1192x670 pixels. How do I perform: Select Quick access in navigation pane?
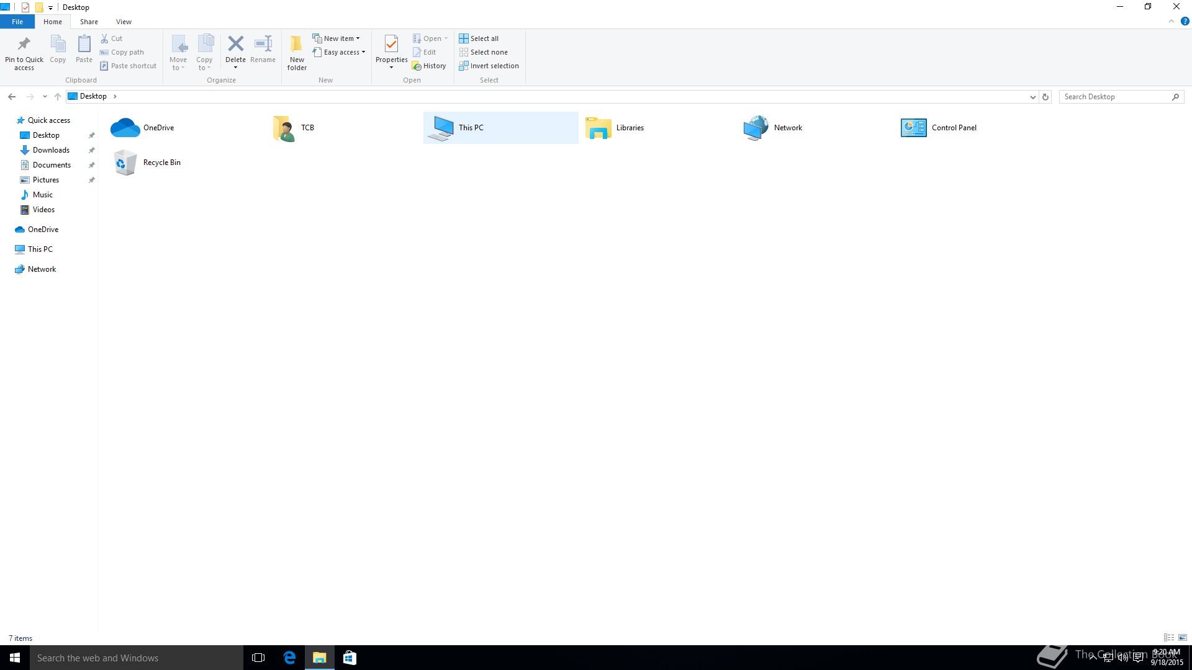coord(49,120)
